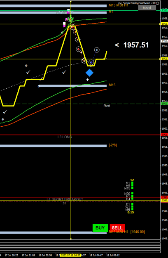The image size is (168, 258).
Task: Click the white checkmark below the crosshair's dotted line
Action: [64, 72]
